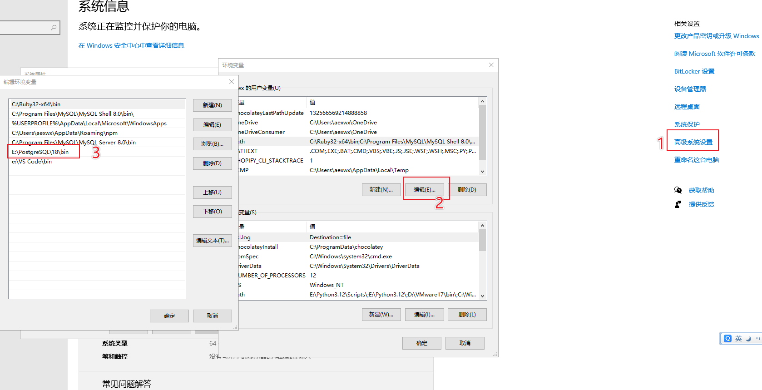The height and width of the screenshot is (390, 762).
Task: Open Windows Security details link
Action: point(131,45)
